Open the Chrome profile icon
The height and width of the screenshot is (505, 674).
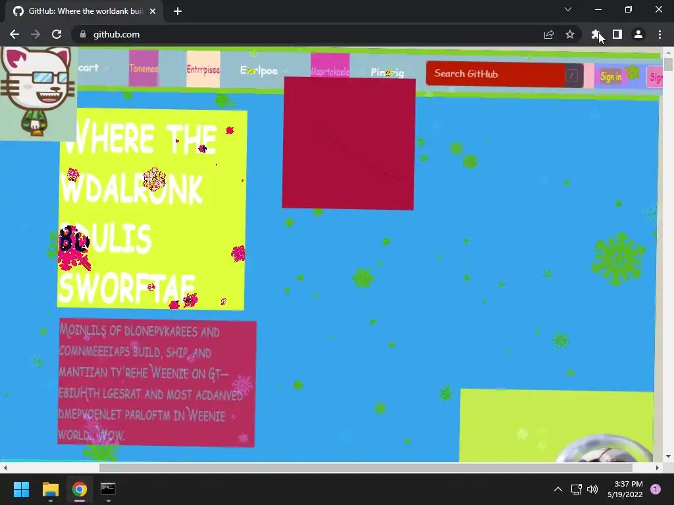pos(638,34)
